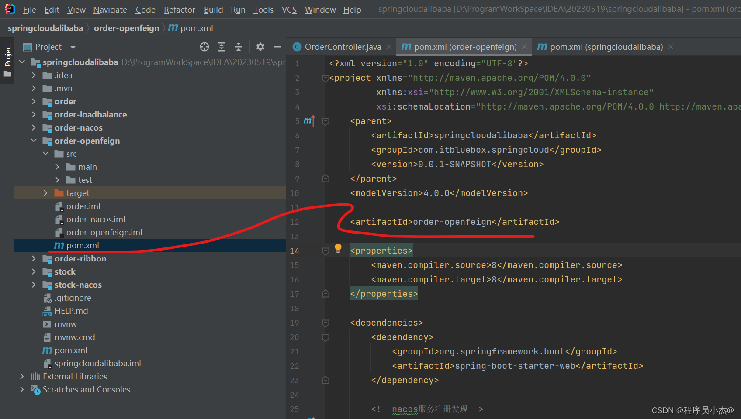
Task: Click the Collapse All icon in Project panel
Action: [239, 47]
